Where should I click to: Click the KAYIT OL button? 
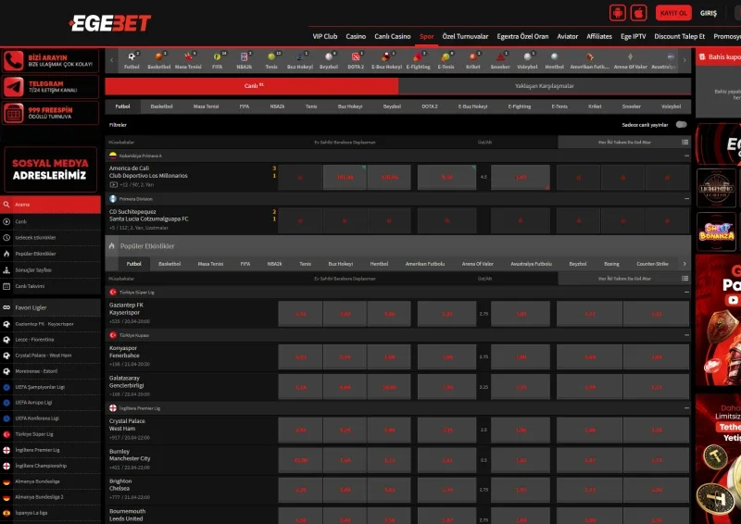point(673,13)
